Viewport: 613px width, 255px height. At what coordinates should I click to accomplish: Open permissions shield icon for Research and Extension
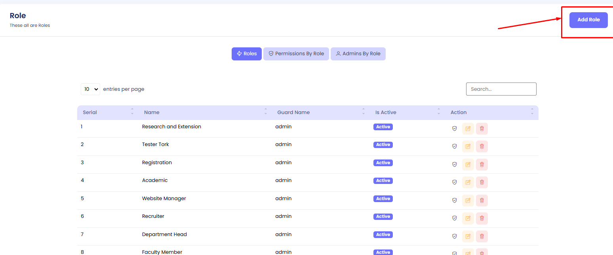455,129
